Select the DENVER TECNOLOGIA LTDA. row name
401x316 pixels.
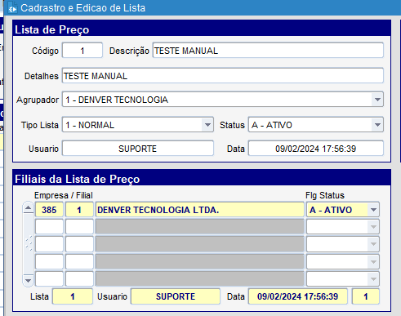click(199, 210)
